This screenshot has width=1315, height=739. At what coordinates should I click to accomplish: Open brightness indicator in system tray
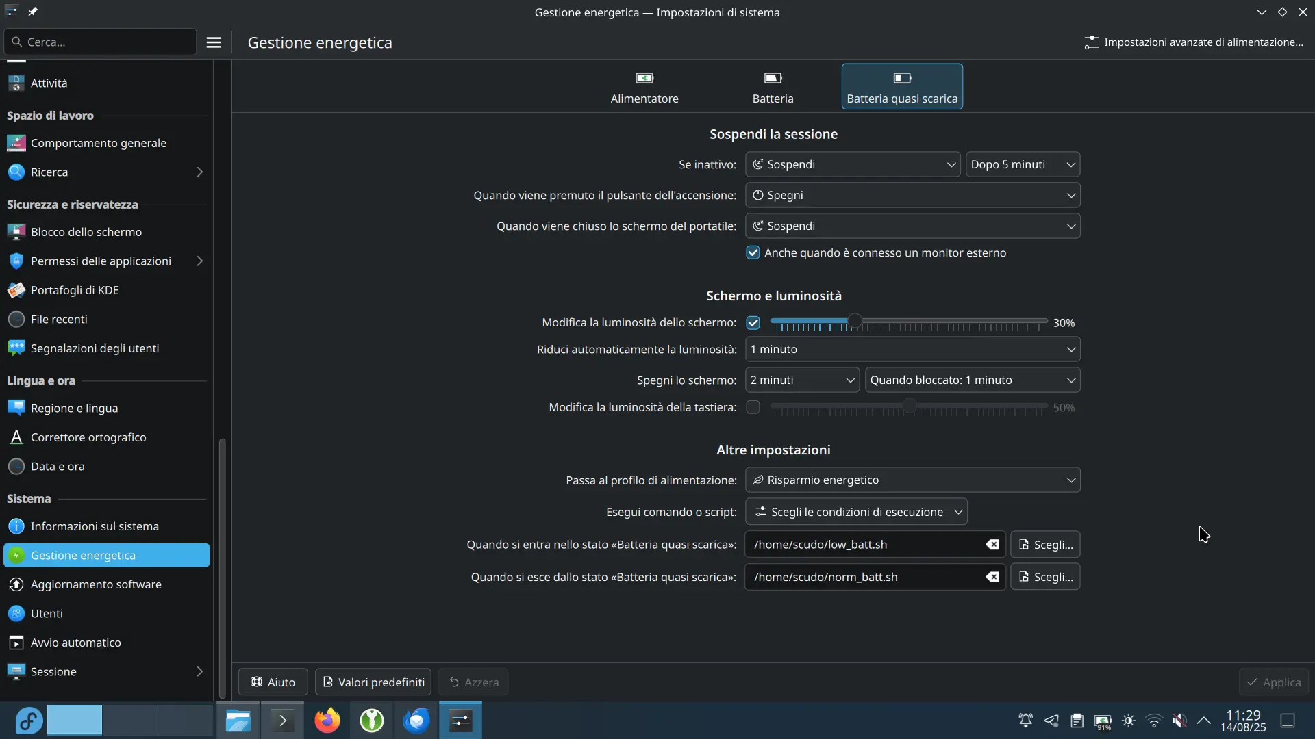(1129, 721)
